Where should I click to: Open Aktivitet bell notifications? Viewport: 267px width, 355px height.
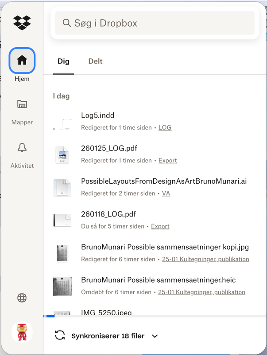pos(22,148)
